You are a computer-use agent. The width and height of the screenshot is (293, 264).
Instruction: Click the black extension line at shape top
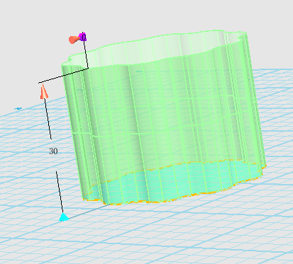pyautogui.click(x=63, y=75)
